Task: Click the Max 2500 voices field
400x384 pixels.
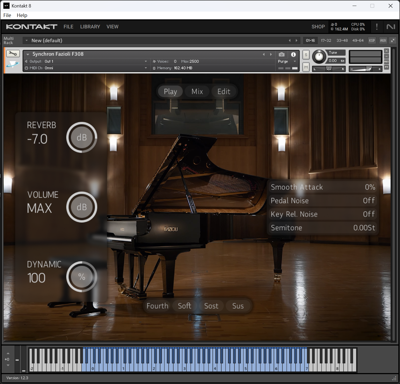Action: click(190, 61)
